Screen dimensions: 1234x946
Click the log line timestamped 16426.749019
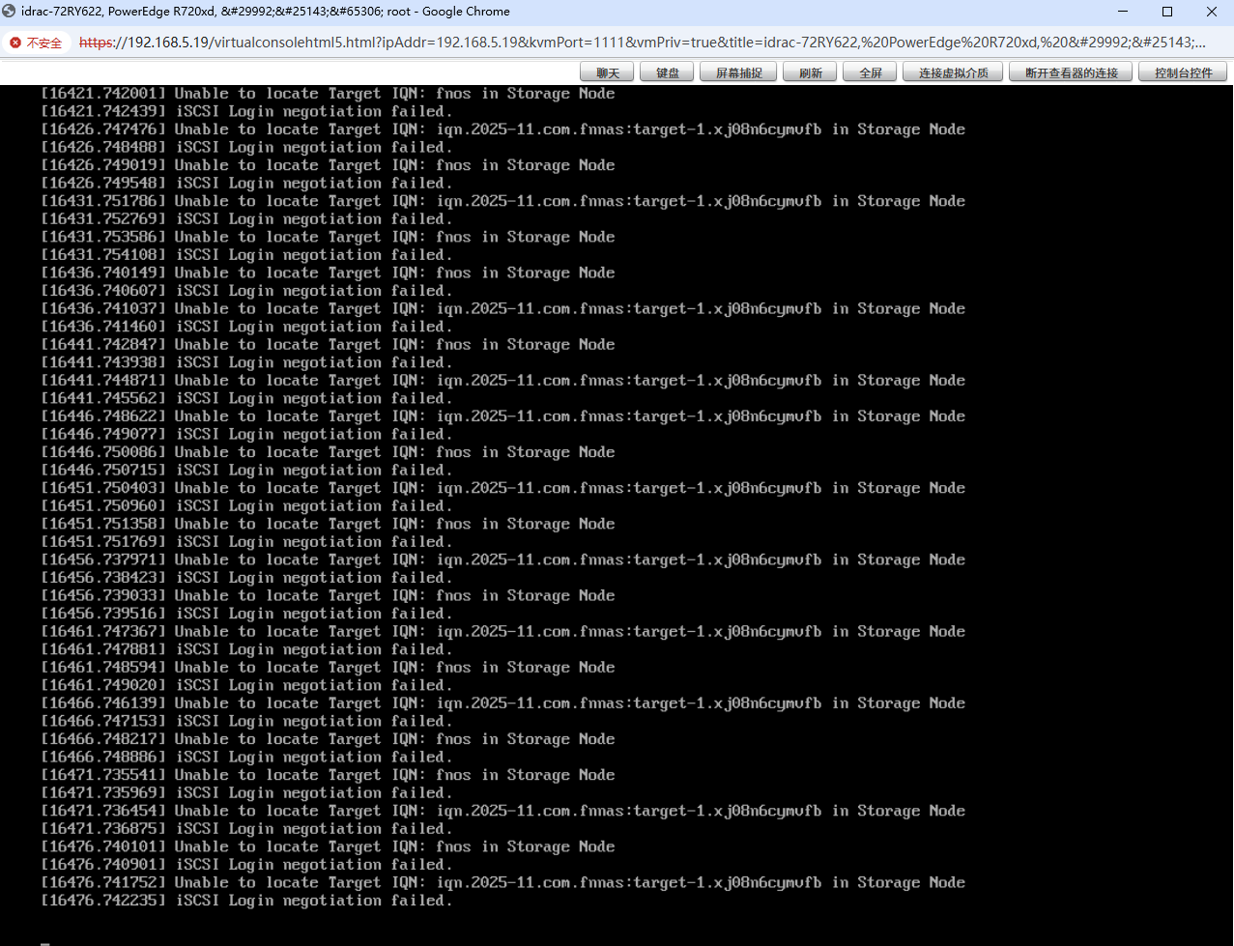tap(329, 165)
